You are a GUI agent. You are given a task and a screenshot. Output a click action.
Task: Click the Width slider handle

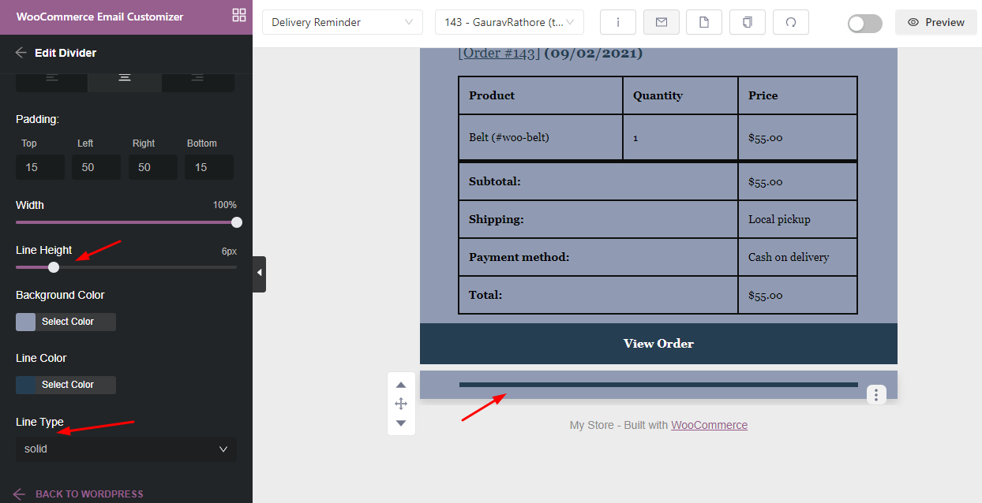(237, 222)
